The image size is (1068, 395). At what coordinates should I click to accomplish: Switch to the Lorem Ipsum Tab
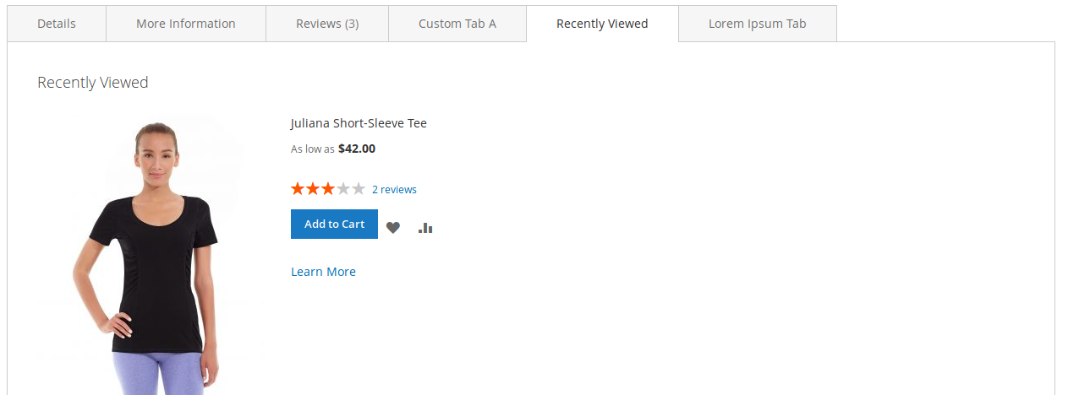pos(758,24)
